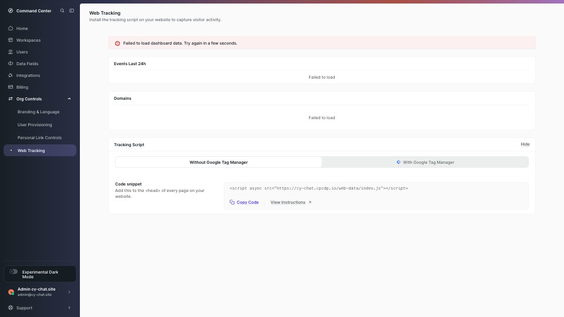
Task: Click Copy Code button
Action: [244, 203]
